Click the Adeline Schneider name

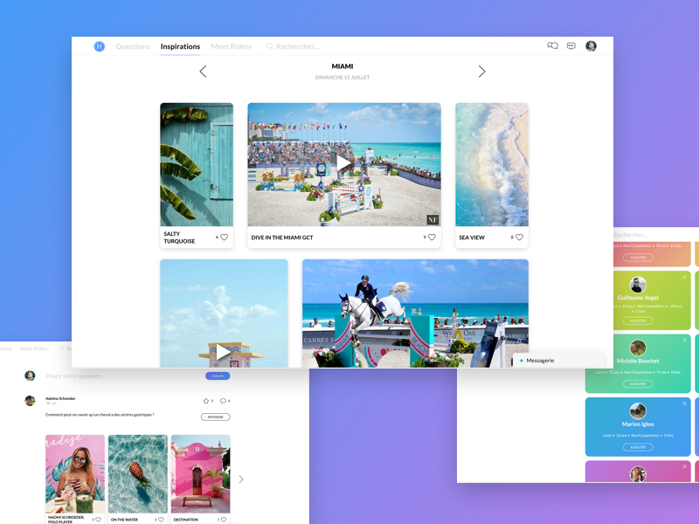point(60,398)
